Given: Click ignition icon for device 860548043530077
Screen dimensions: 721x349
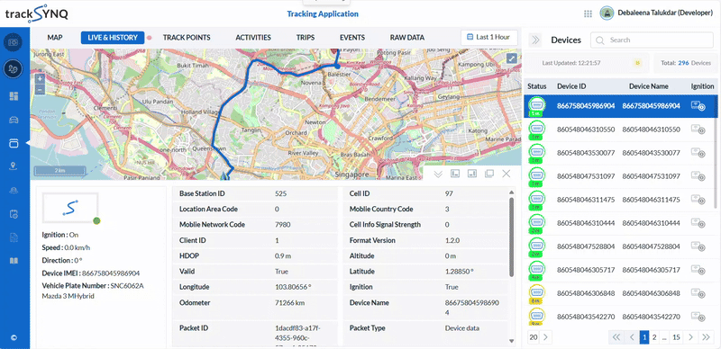Looking at the screenshot, I should [698, 153].
